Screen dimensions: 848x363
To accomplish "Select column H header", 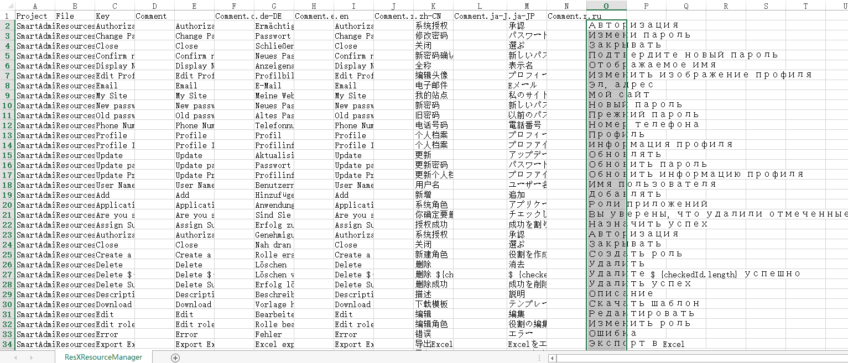I will point(314,6).
